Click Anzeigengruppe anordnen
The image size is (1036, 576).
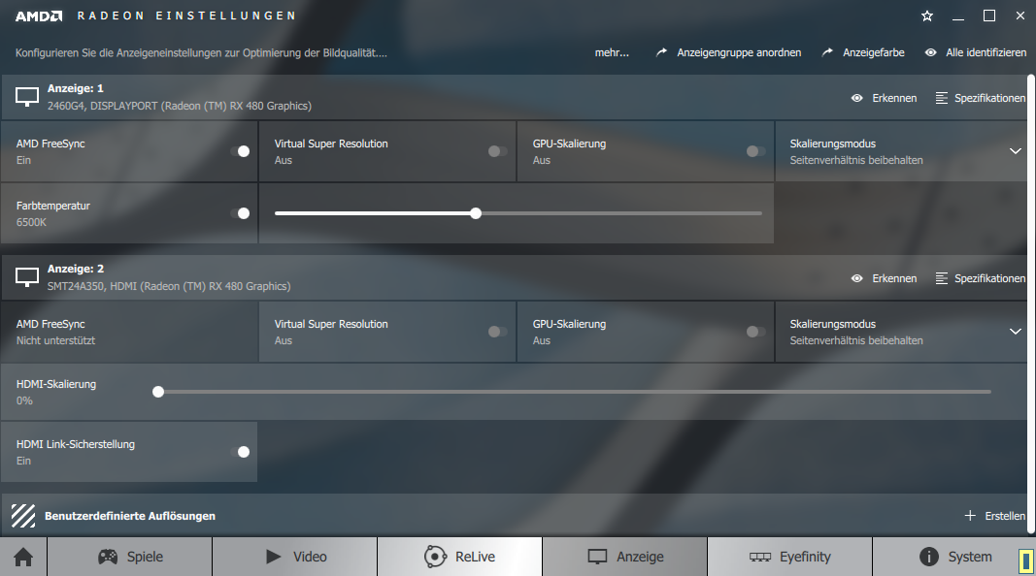[x=739, y=52]
